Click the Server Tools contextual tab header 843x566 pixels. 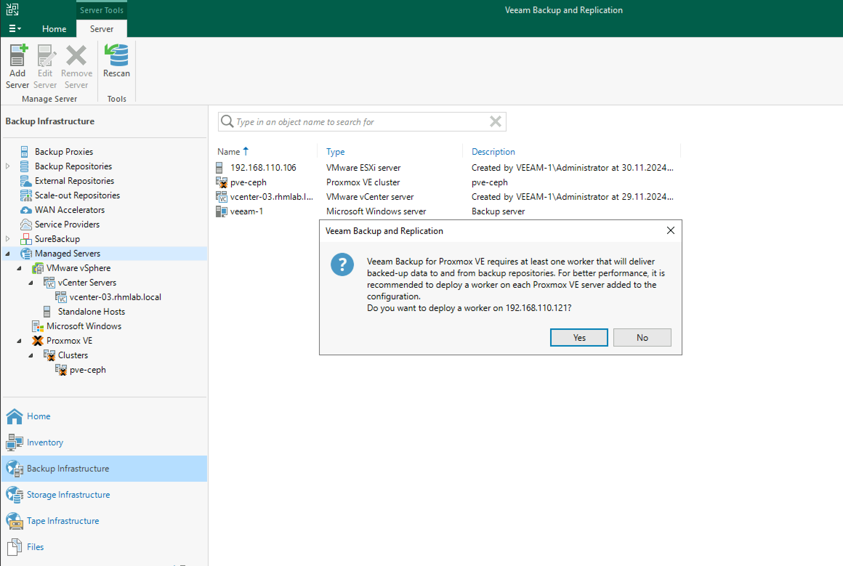(x=102, y=10)
